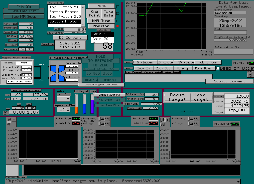Image resolution: width=254 pixels, height=184 pixels.
Task: Click the Magnet level bar
Action: tap(84, 104)
